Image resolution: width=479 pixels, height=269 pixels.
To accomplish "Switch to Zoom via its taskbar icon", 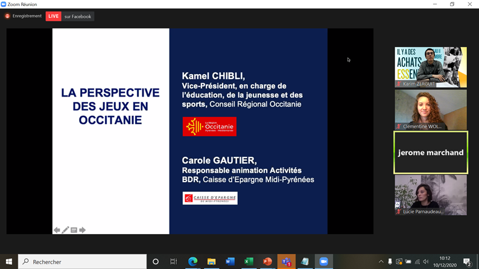I will tap(324, 262).
